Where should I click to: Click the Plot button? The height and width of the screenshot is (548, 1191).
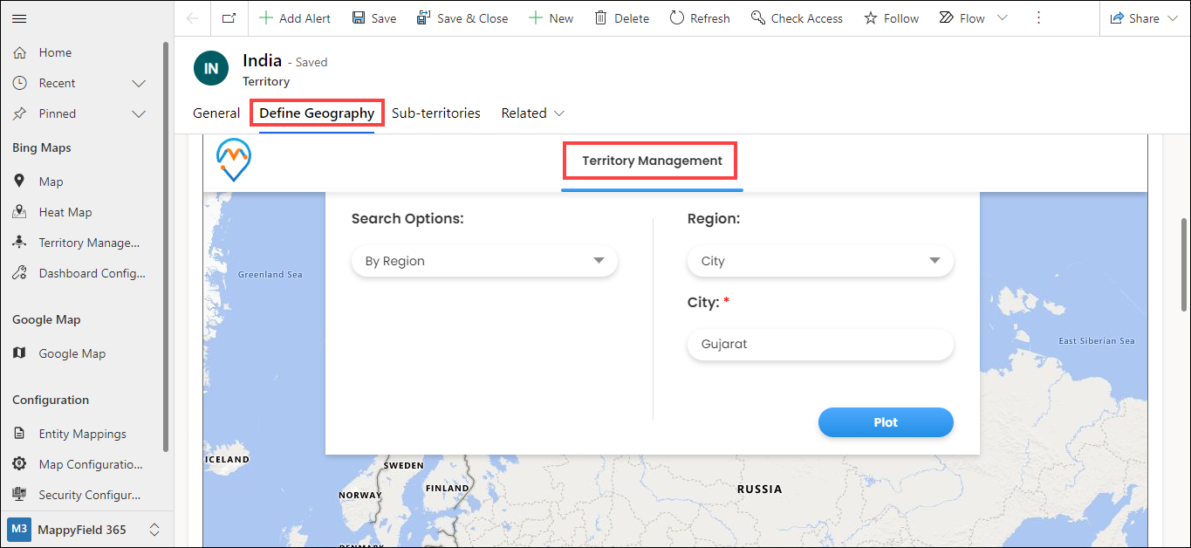886,422
